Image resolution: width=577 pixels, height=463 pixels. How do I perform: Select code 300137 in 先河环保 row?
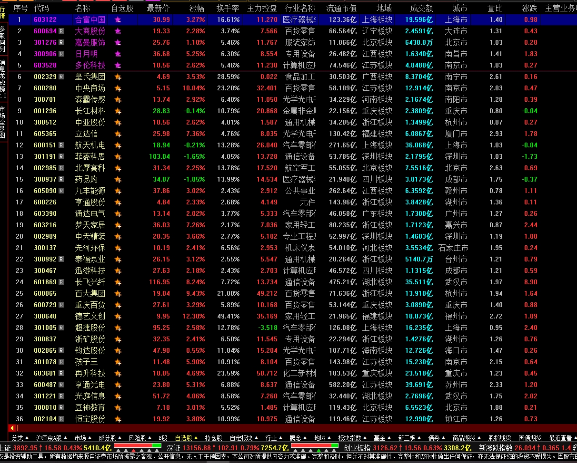[x=45, y=248]
